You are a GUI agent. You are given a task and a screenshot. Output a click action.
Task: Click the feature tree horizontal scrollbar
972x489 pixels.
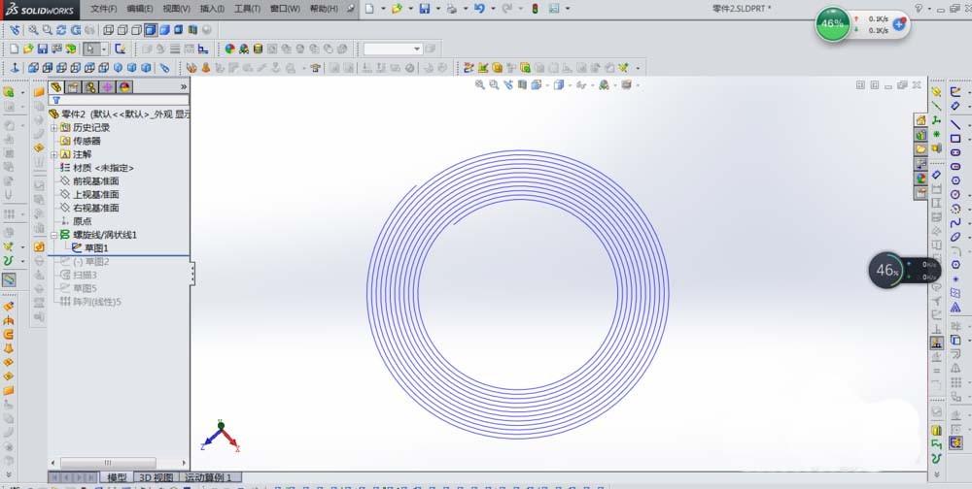(x=108, y=463)
